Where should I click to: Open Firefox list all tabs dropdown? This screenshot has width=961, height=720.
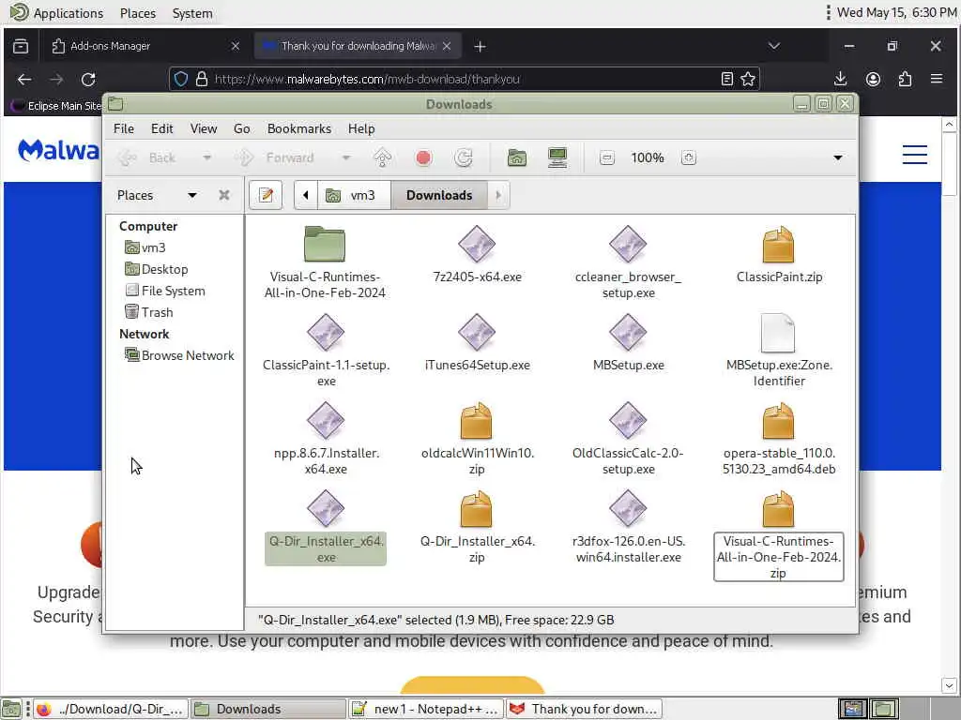click(x=774, y=46)
